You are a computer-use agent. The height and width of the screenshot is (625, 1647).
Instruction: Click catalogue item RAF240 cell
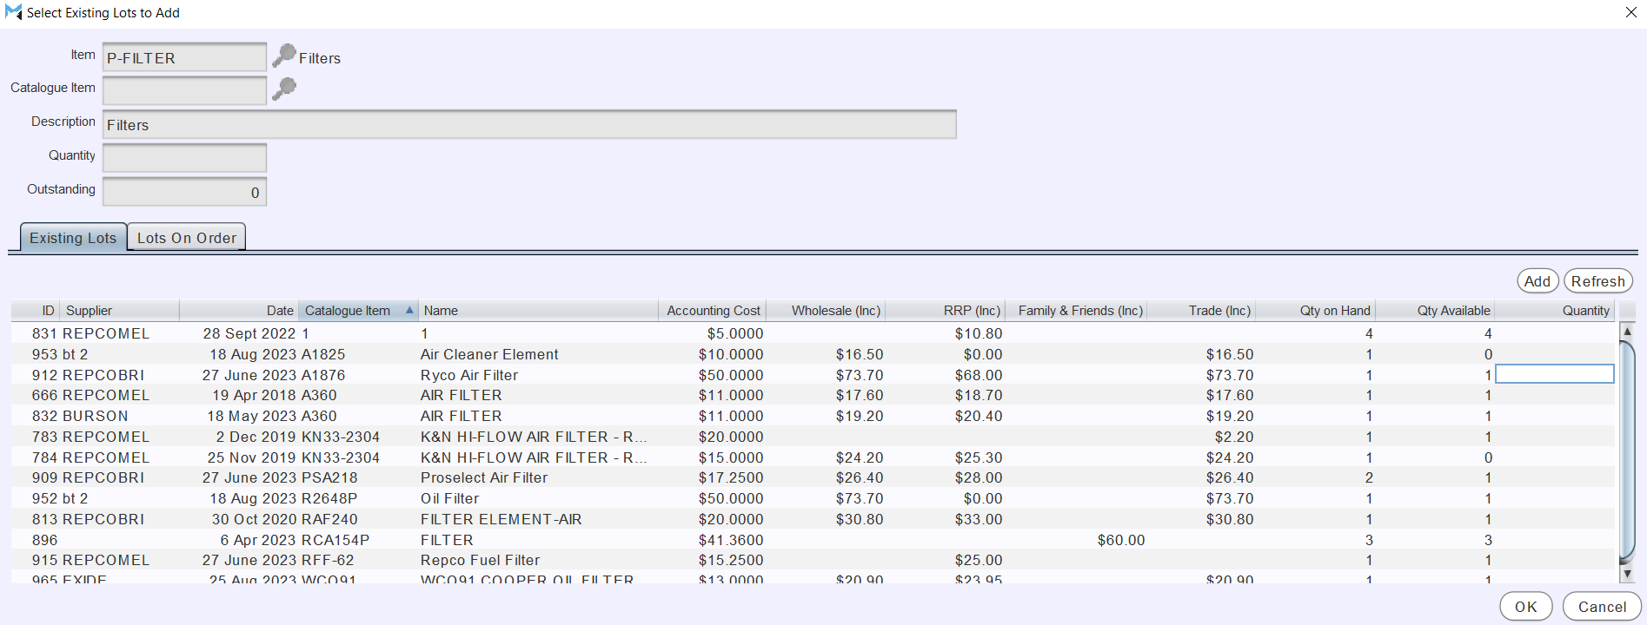click(x=329, y=519)
